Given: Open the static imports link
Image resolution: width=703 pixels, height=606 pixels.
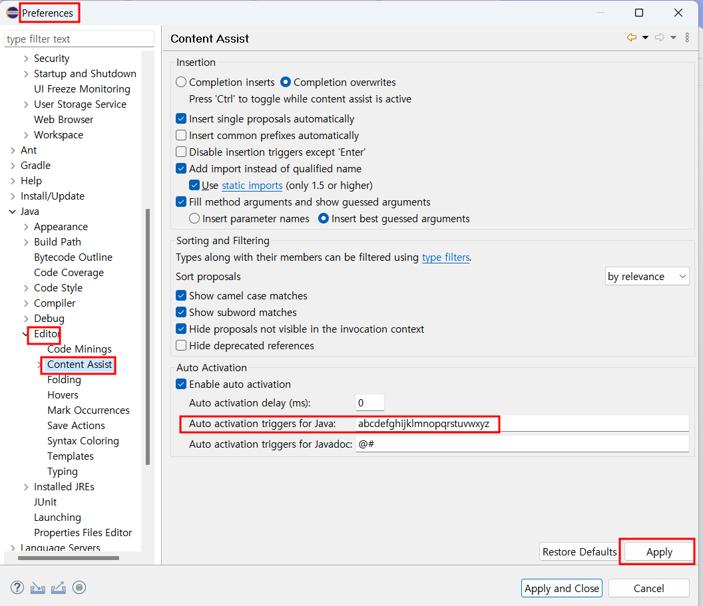Looking at the screenshot, I should (x=252, y=186).
